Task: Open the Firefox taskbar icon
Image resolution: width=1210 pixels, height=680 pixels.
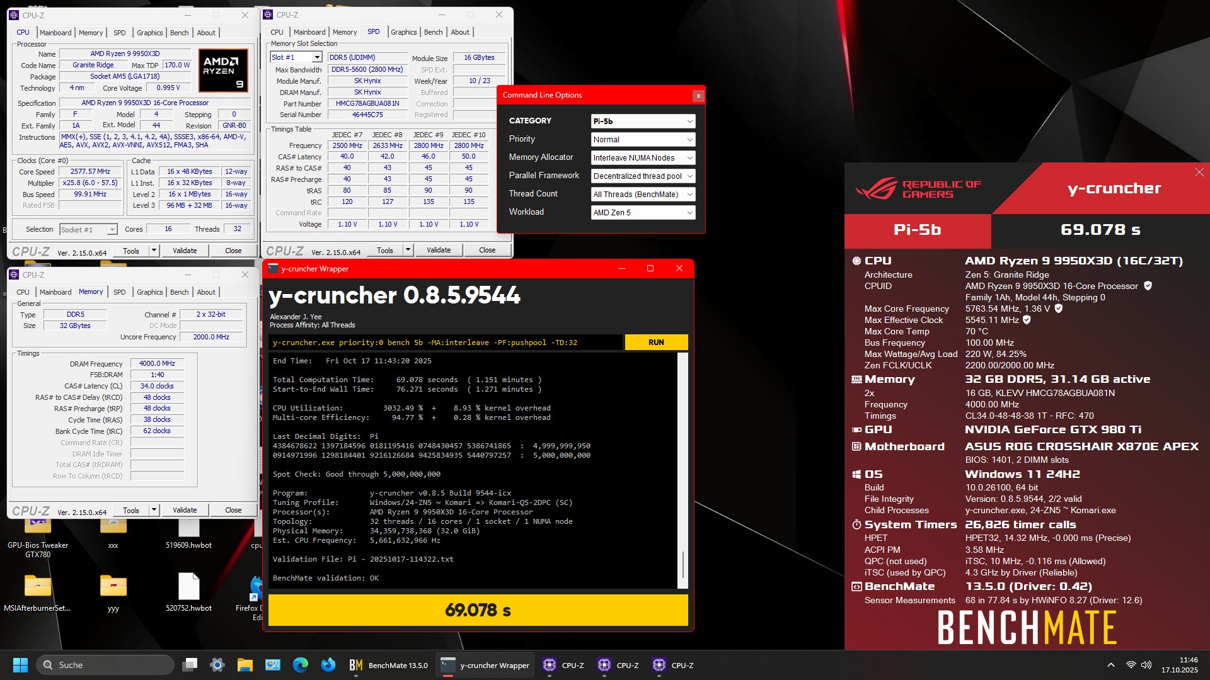Action: click(x=328, y=665)
